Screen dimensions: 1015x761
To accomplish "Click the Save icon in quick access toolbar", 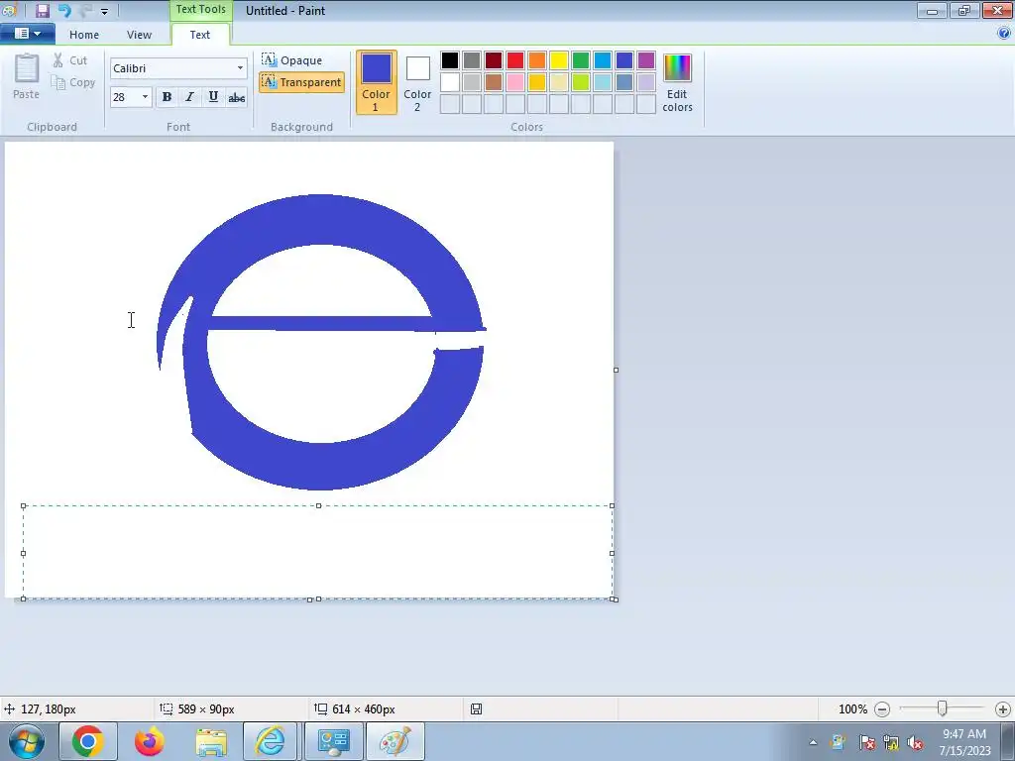I will (x=42, y=10).
